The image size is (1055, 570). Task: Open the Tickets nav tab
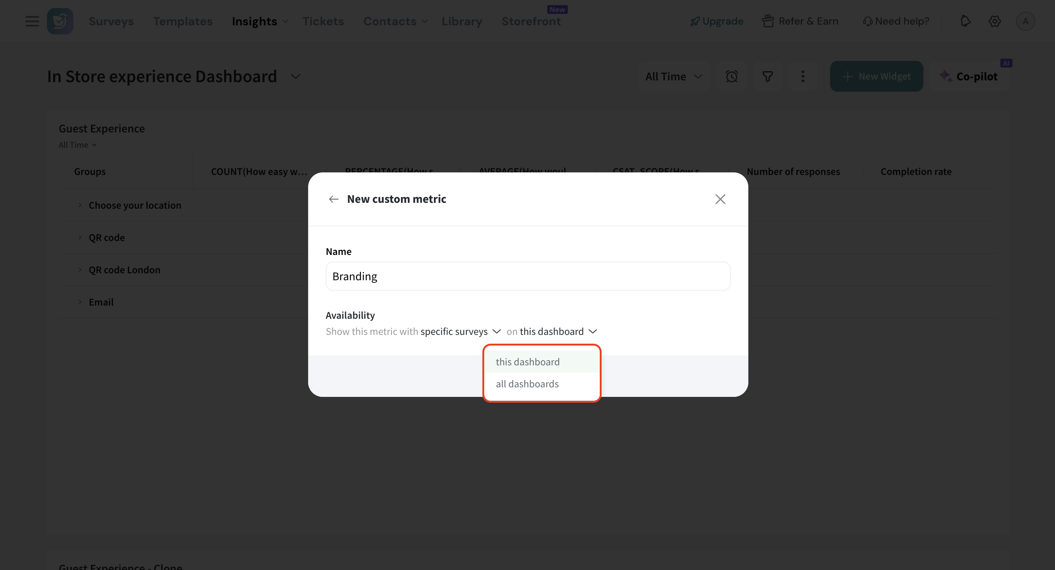point(323,21)
